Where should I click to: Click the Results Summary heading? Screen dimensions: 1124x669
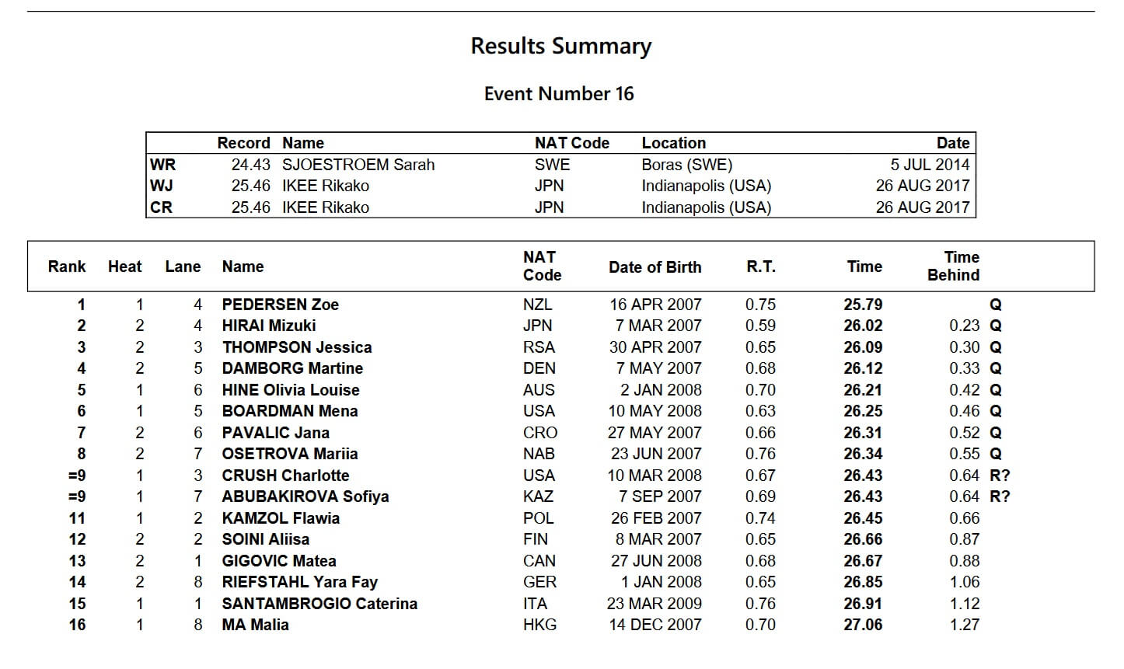560,47
